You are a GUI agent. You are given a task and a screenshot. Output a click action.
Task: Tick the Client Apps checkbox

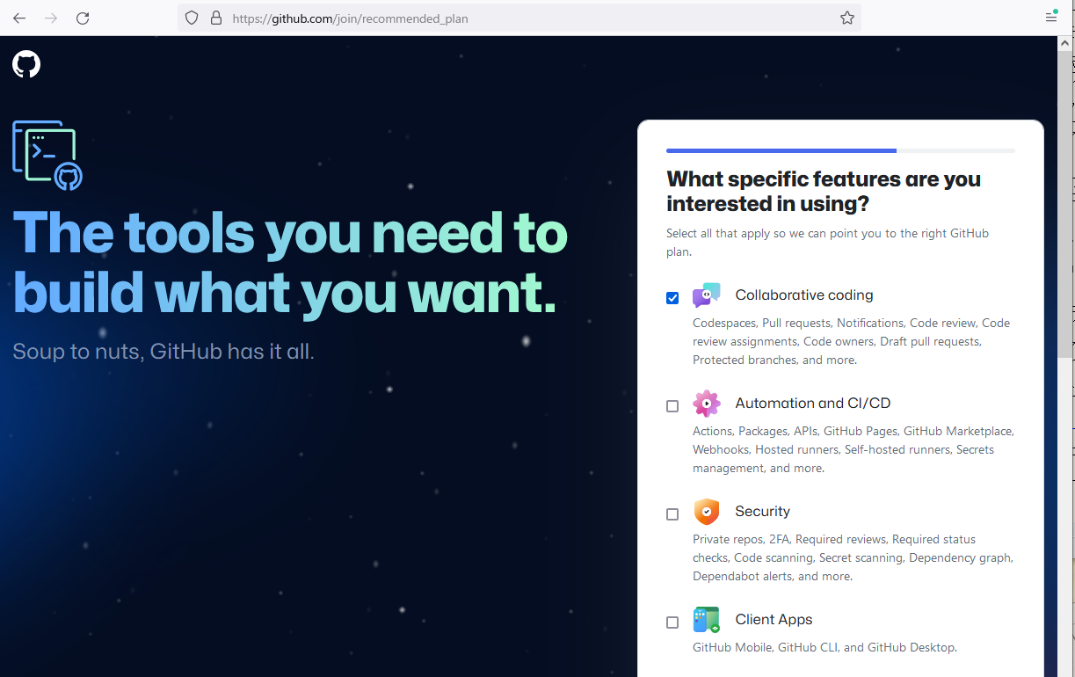click(672, 622)
